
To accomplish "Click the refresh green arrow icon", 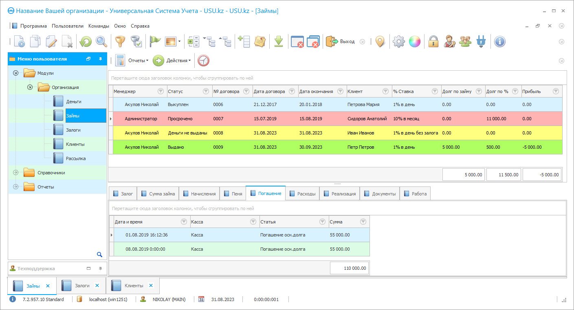I will 86,41.
